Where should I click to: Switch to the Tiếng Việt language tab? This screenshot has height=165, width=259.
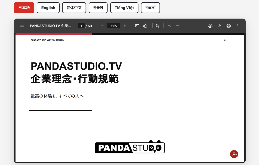pos(124,8)
